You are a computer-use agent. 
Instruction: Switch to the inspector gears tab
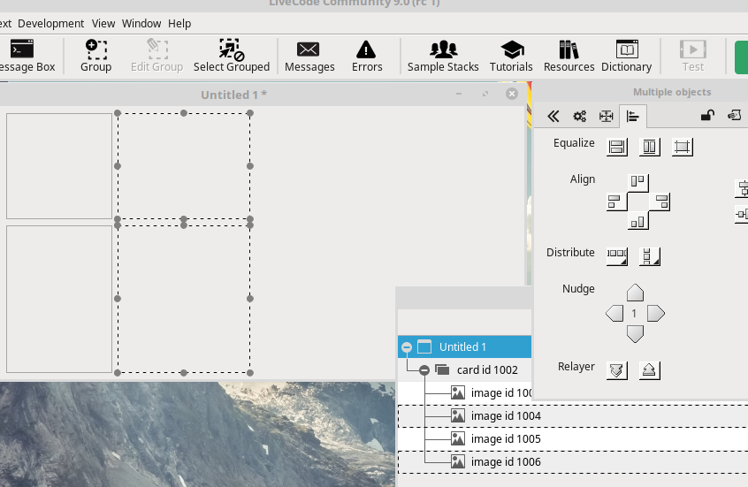point(579,116)
